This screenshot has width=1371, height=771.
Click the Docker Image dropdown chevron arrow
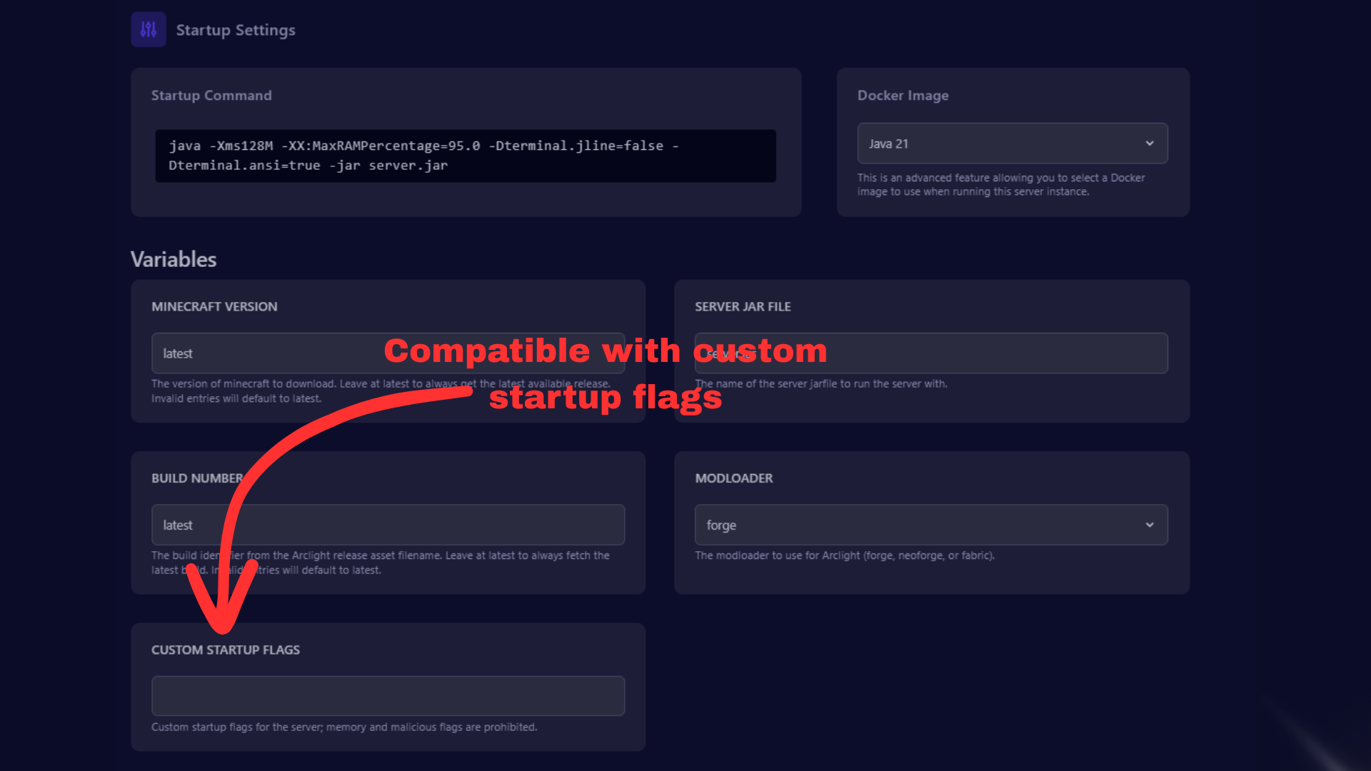1150,143
